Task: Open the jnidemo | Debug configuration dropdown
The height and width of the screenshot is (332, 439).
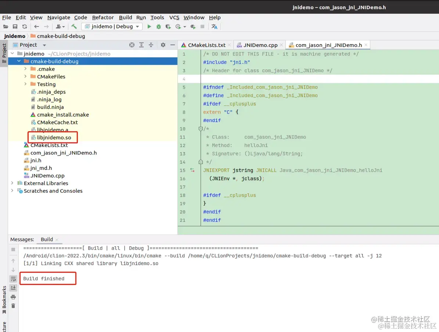Action: click(112, 26)
